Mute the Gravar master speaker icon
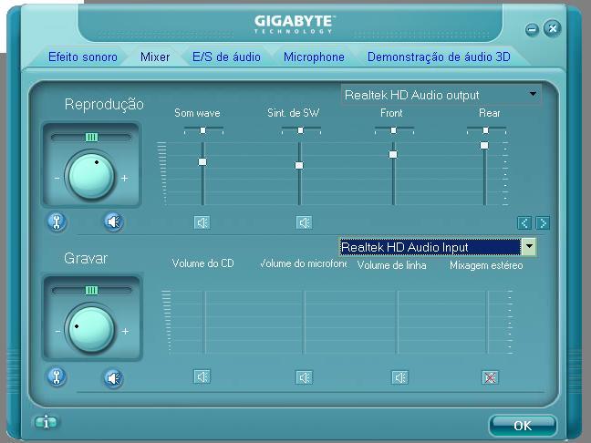 (113, 378)
